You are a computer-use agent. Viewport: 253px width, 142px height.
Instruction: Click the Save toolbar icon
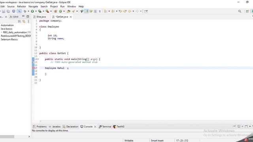(4, 11)
